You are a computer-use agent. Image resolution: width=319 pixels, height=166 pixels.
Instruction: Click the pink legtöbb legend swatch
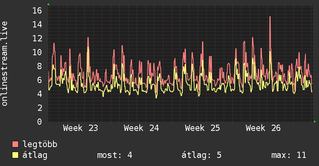(x=15, y=144)
